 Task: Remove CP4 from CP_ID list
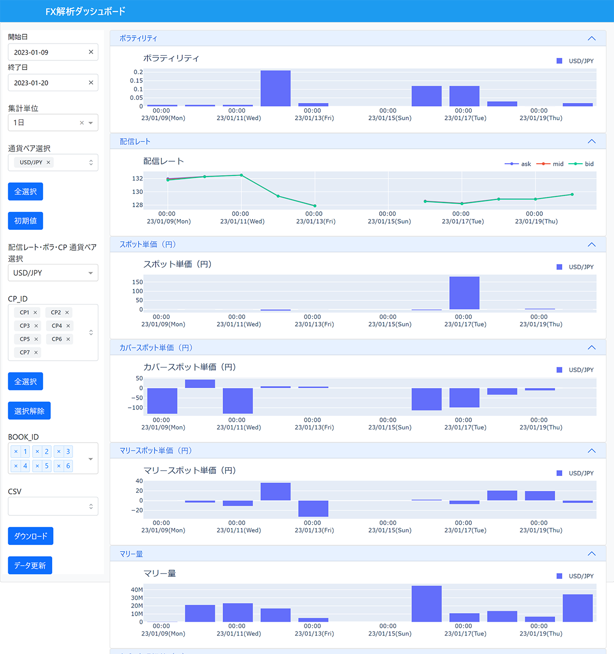tap(68, 326)
